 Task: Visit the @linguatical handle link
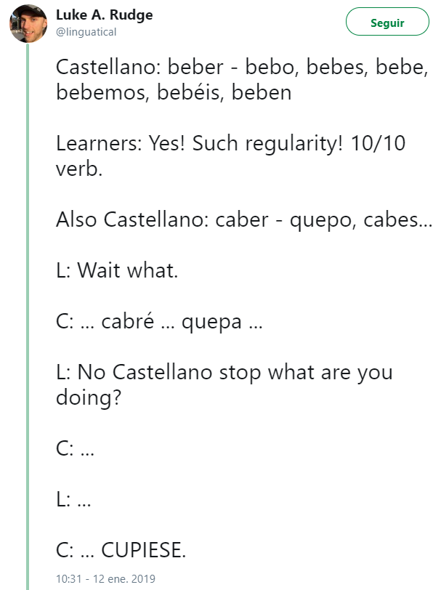[86, 32]
